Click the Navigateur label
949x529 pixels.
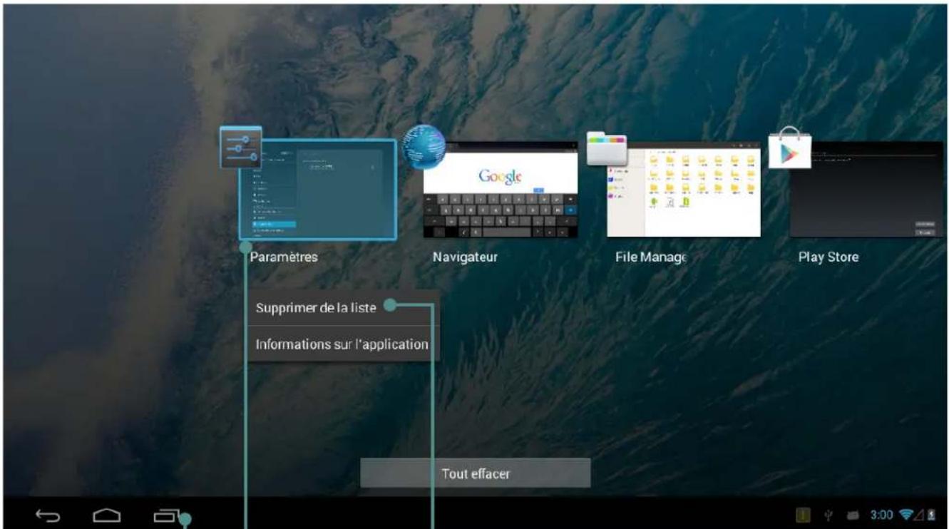coord(465,257)
